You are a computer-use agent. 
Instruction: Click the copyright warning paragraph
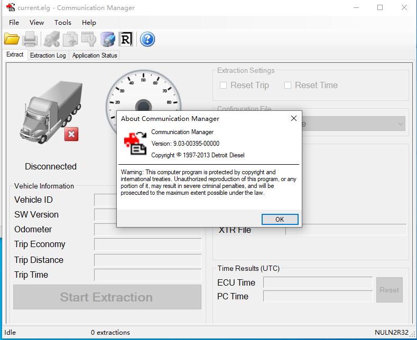[x=208, y=183]
